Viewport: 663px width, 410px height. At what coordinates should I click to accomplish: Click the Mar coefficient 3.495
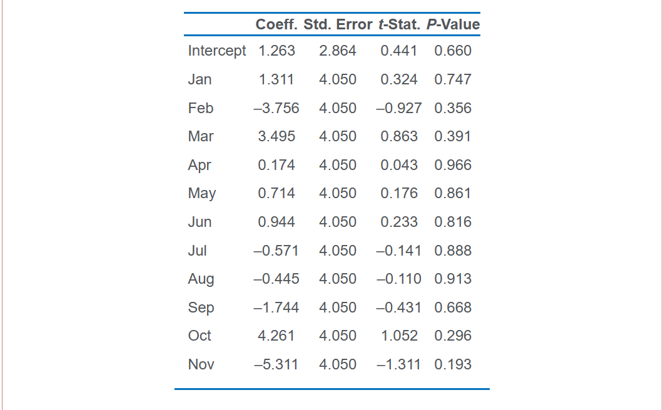(x=276, y=136)
